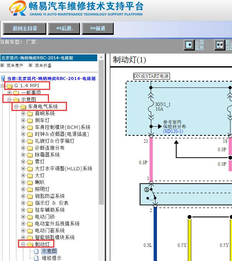The image size is (232, 261).
Task: Collapse the 示意图 tree node
Action: tap(9, 100)
